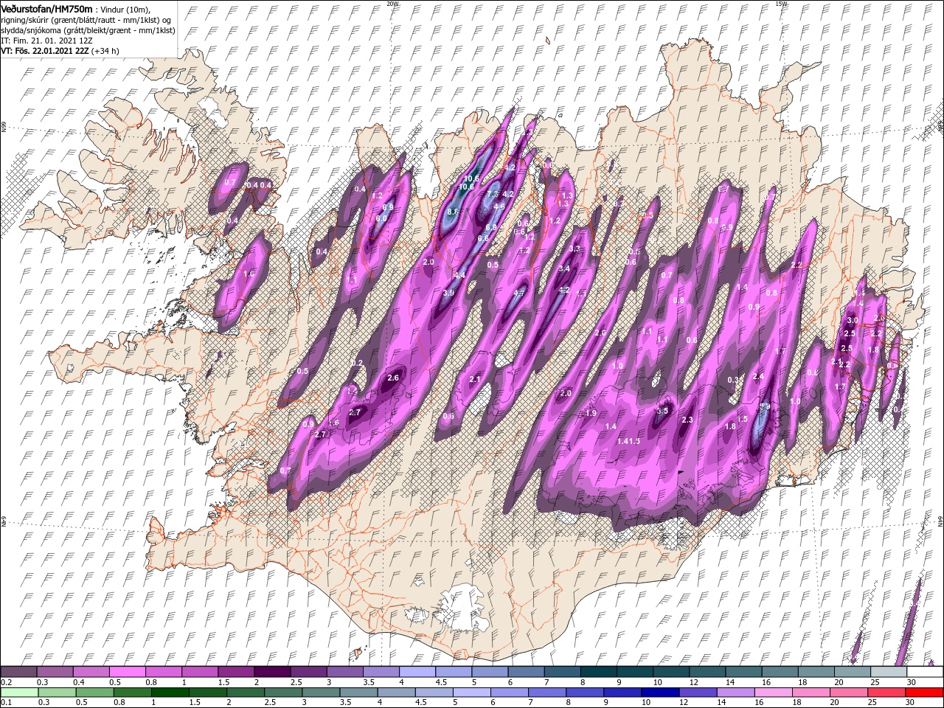Select the navy blue rain swatch between 10 and 12
944x708 pixels.
pos(659,692)
